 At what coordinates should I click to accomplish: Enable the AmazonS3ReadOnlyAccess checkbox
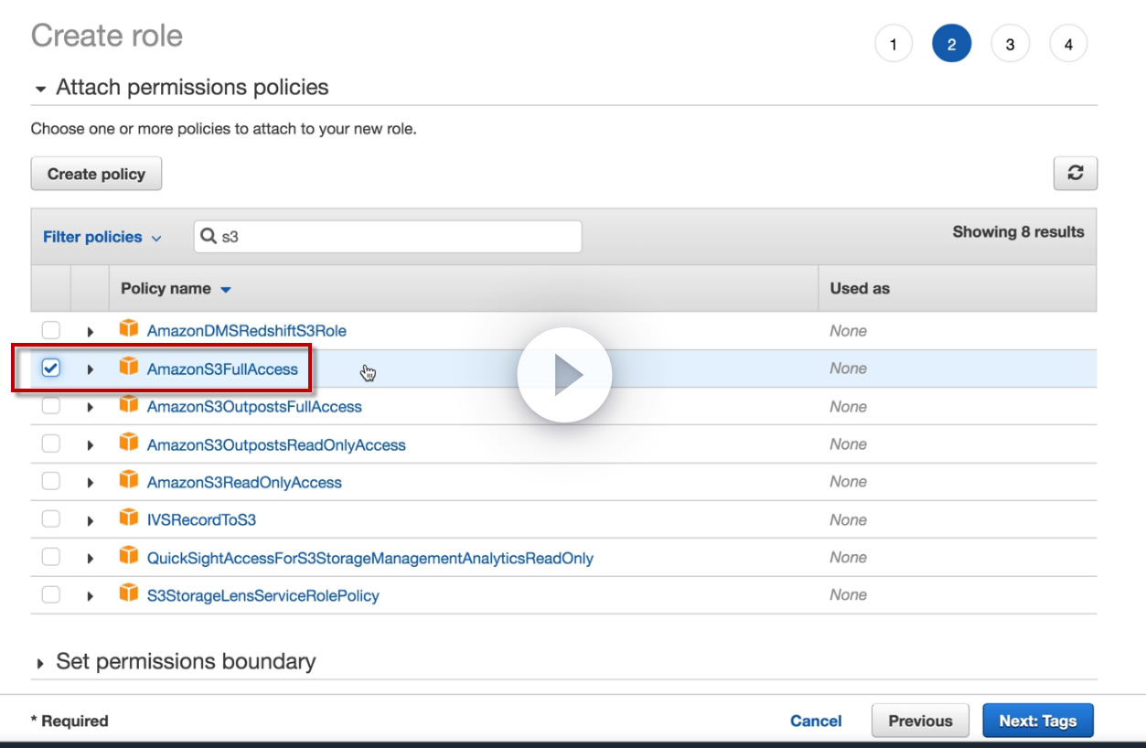[x=51, y=481]
